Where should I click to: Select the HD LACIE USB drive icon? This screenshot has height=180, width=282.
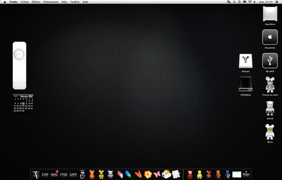[x=270, y=61]
